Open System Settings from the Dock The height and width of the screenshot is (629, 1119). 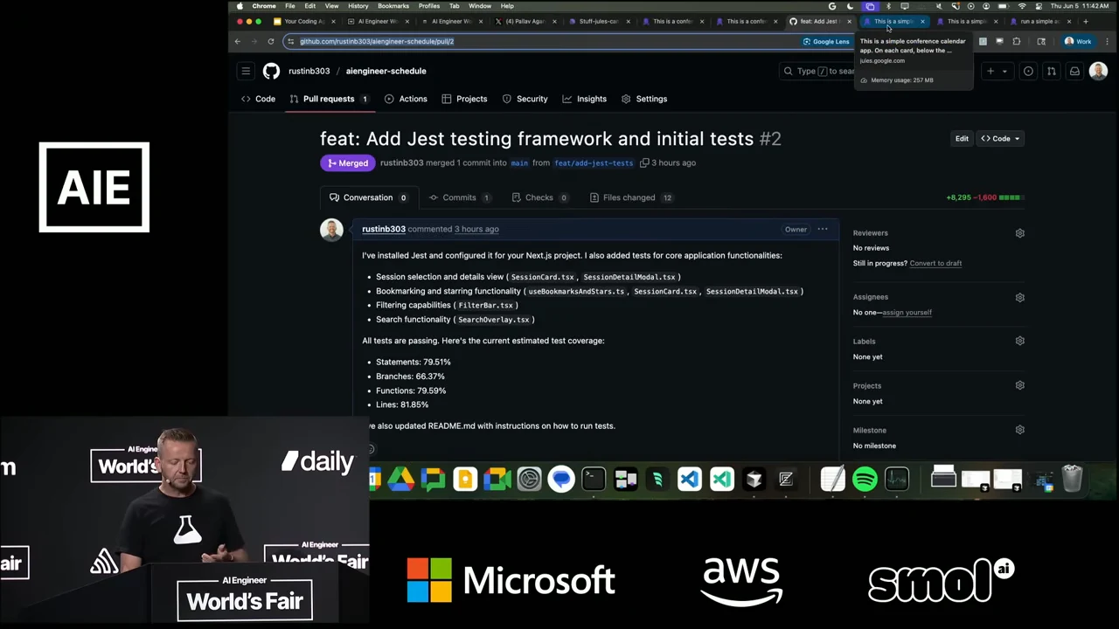click(x=529, y=479)
